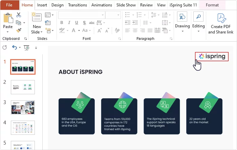
Task: Toggle text Shadow
Action: (84, 23)
